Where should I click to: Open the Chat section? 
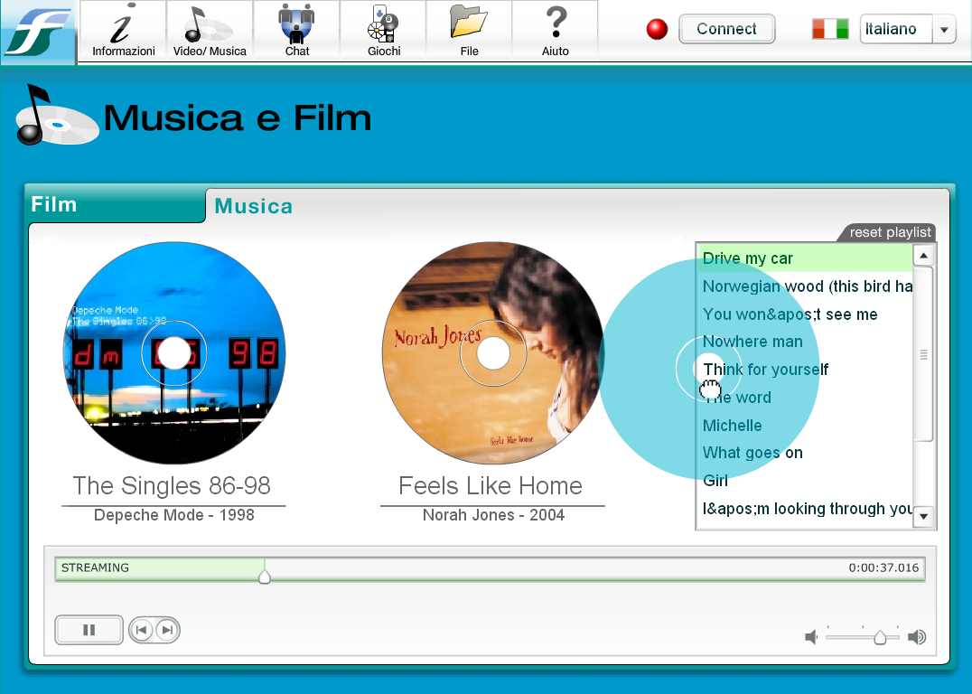click(296, 30)
